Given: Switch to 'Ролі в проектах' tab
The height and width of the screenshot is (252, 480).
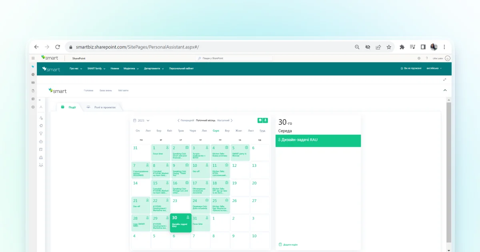Looking at the screenshot, I should (x=103, y=107).
